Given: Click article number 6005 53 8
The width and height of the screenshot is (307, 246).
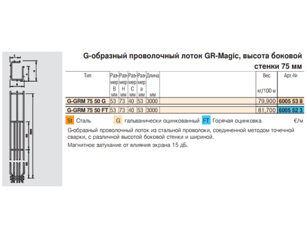Looking at the screenshot, I should (291, 101).
